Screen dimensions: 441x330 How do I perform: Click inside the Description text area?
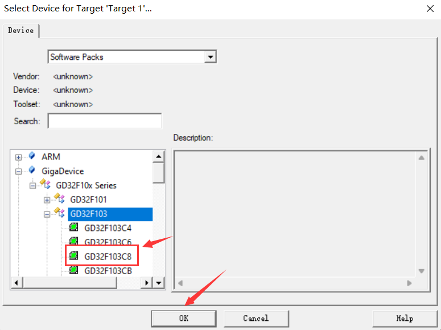295,214
